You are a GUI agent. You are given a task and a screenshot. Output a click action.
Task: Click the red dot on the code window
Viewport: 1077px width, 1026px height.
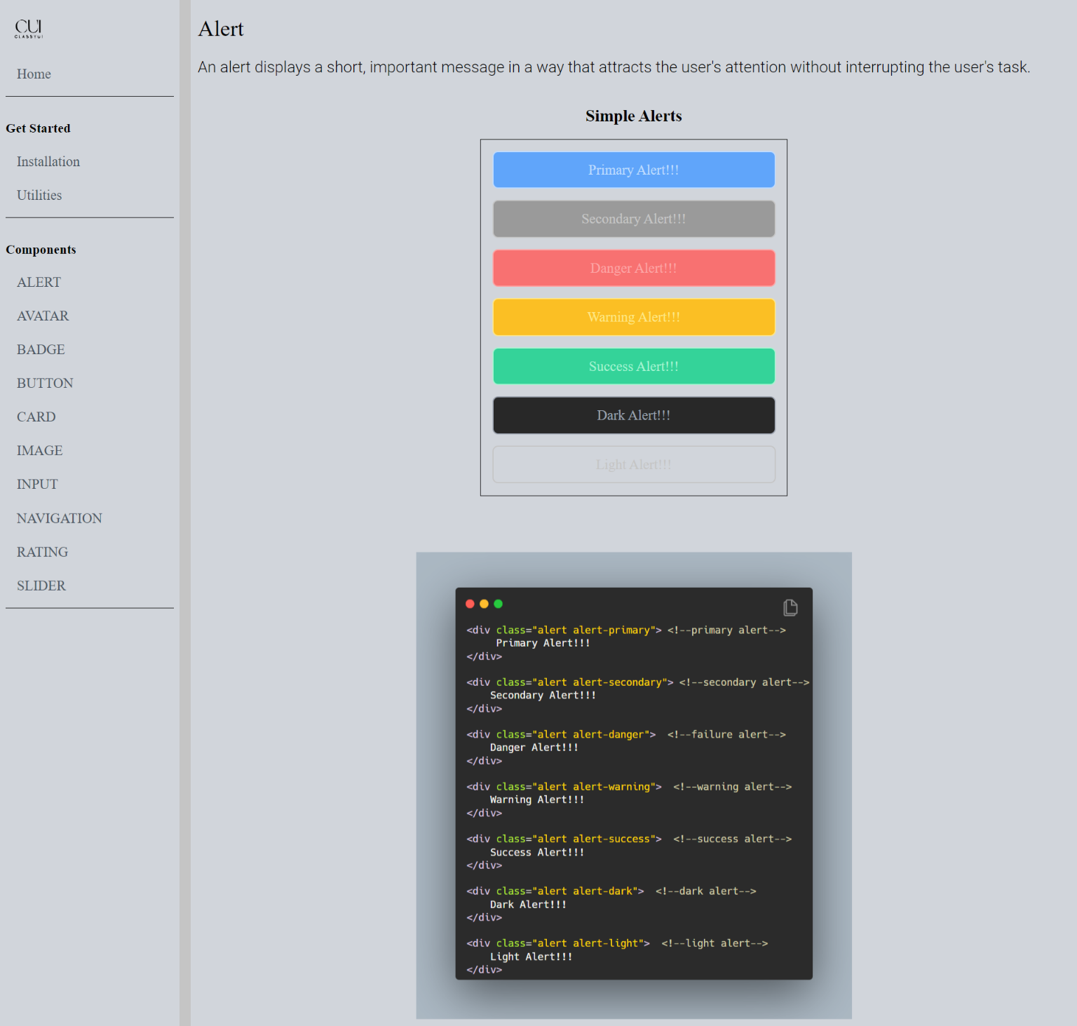(x=469, y=603)
